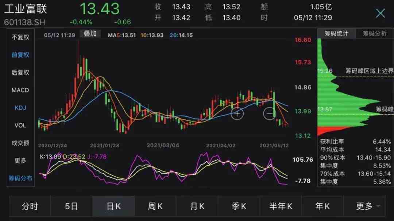Close the chart view with the X icon

click(x=381, y=13)
